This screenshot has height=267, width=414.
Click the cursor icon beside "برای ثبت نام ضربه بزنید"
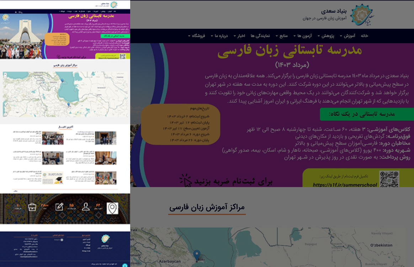[186, 180]
